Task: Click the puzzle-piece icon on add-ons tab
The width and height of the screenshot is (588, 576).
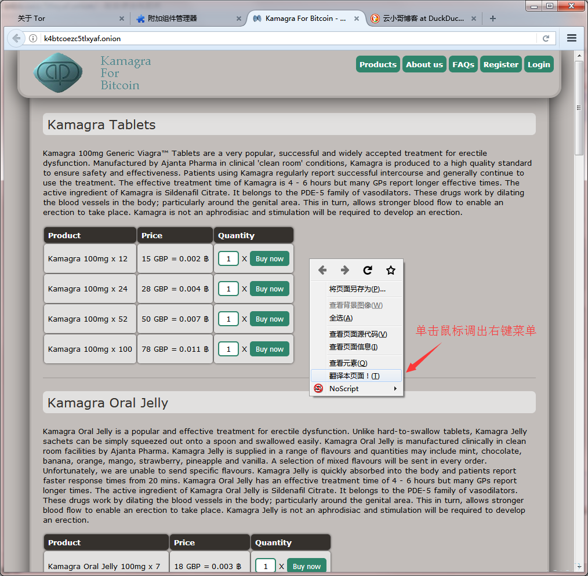Action: pyautogui.click(x=140, y=19)
